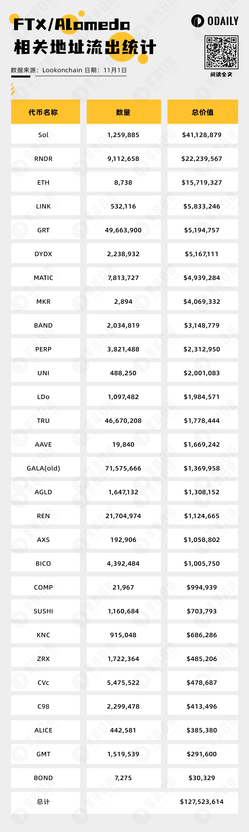The width and height of the screenshot is (249, 832).
Task: Click the total value $127,523,614
Action: click(202, 802)
